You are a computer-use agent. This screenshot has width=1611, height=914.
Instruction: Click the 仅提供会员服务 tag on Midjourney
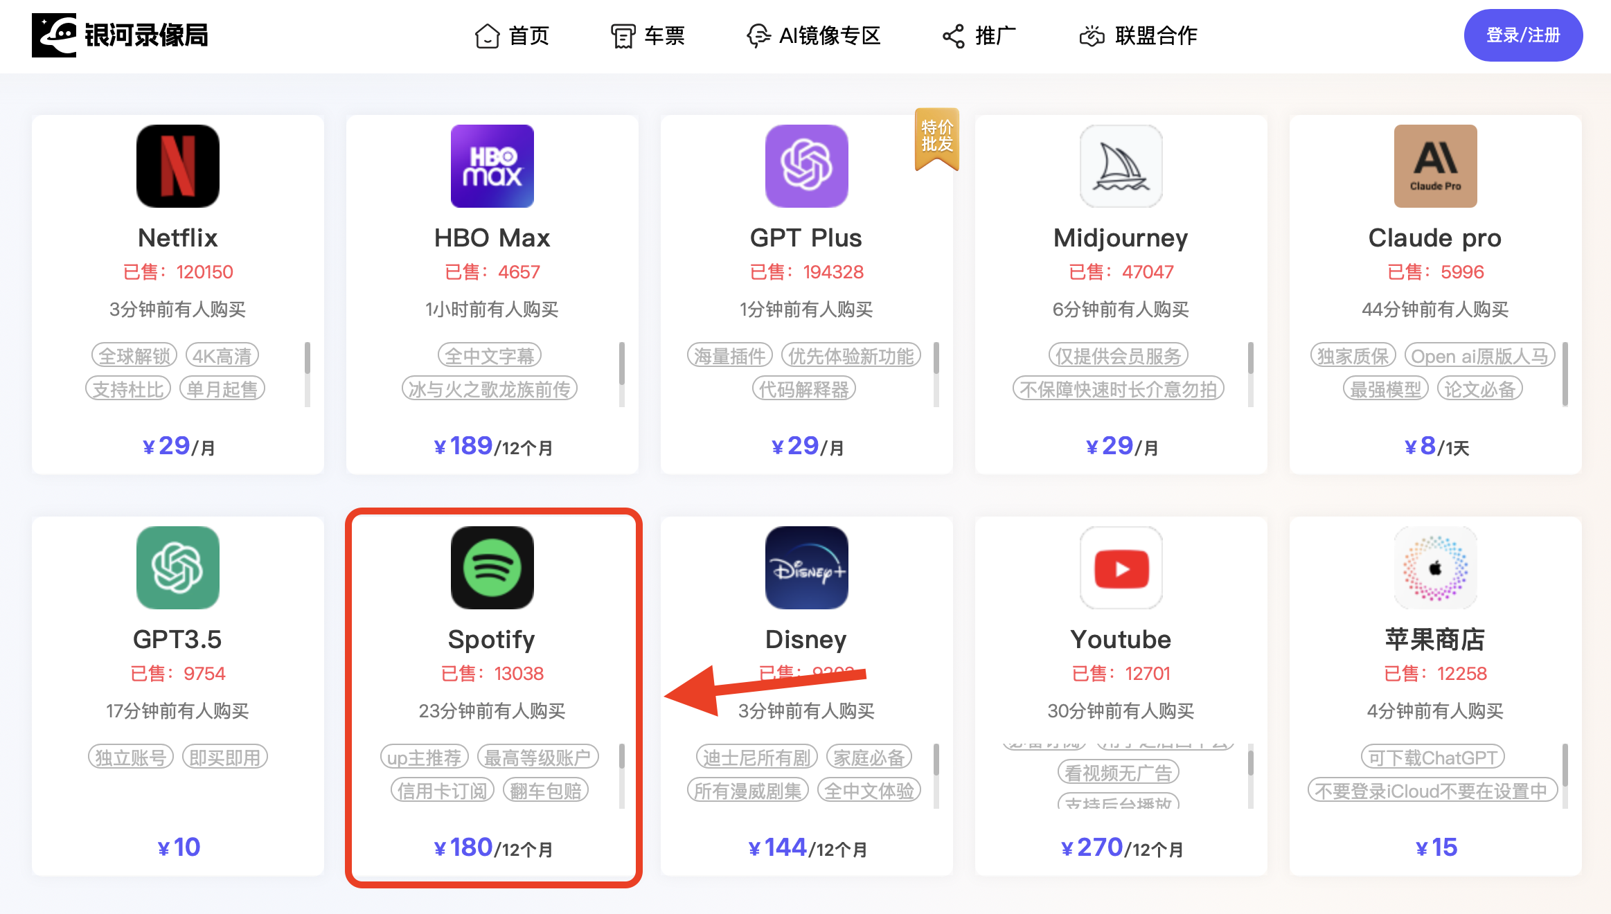pyautogui.click(x=1118, y=356)
